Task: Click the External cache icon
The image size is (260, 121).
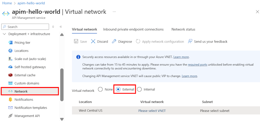Action: 11,75
